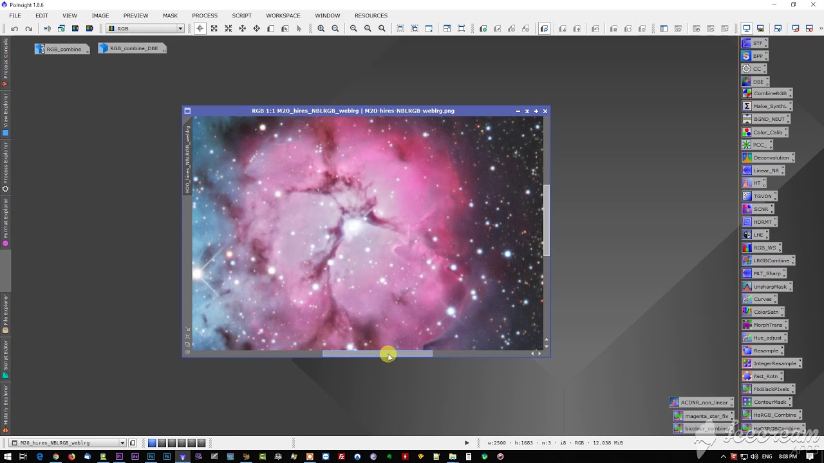
Task: Open the PCC process icon
Action: pos(756,145)
